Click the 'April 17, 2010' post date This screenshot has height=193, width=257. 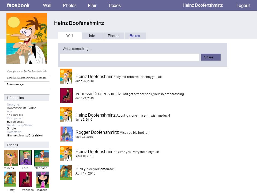(85, 173)
